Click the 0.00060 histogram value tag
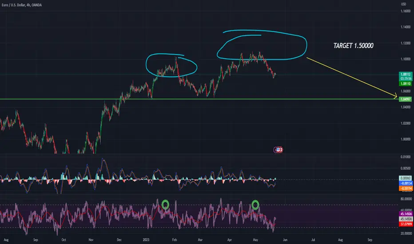The image size is (414, 244). [x=406, y=178]
